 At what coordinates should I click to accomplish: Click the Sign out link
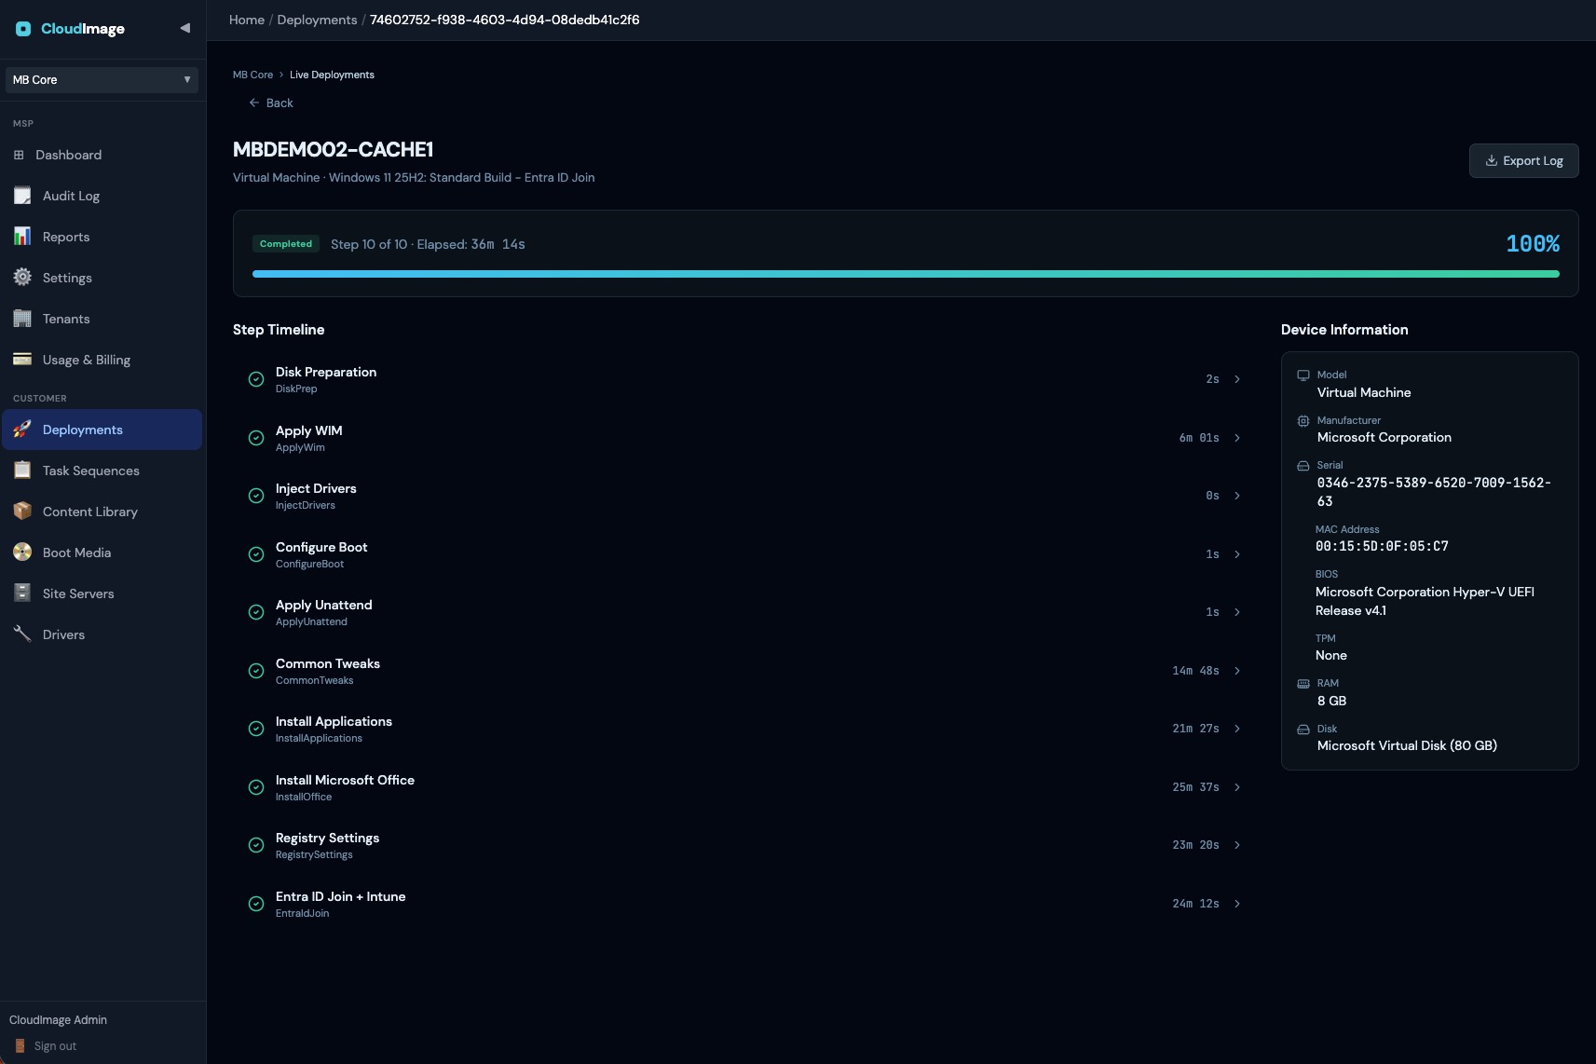(x=55, y=1046)
